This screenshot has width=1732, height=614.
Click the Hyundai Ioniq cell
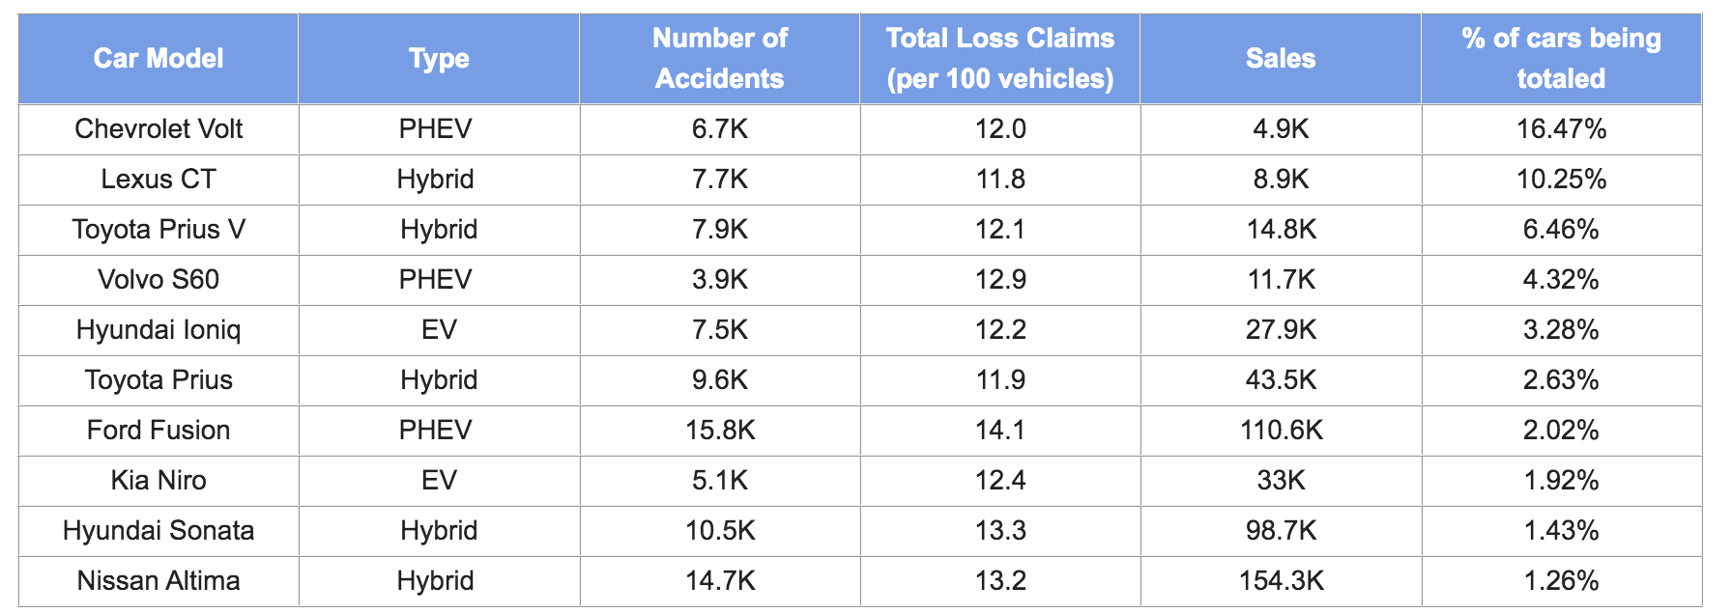159,330
